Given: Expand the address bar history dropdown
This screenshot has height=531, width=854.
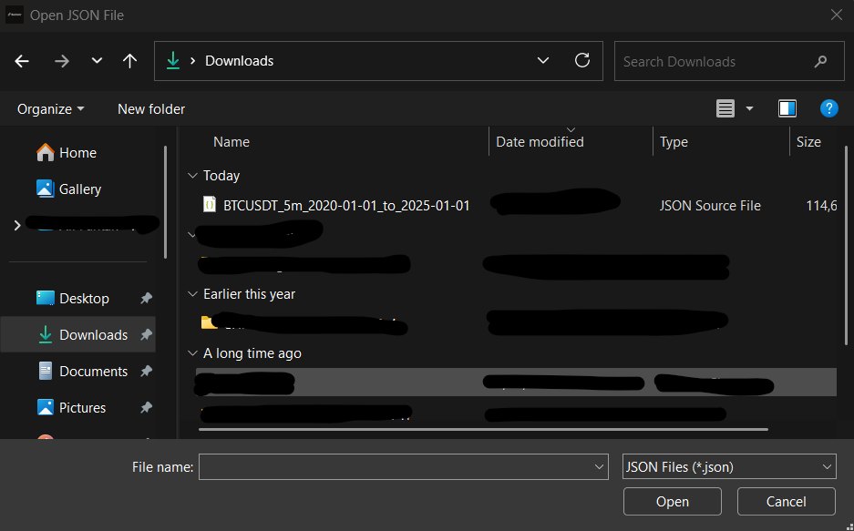Looking at the screenshot, I should click(543, 60).
